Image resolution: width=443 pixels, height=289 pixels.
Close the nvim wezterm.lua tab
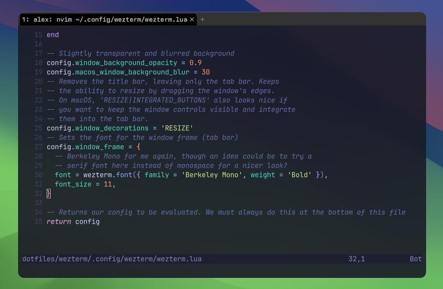pyautogui.click(x=192, y=19)
